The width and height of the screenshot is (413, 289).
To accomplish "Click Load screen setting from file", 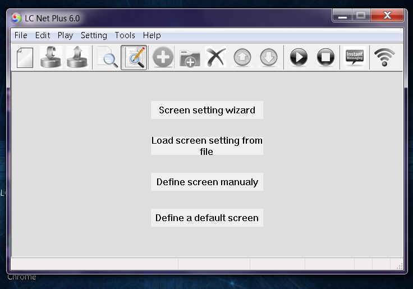I will (x=207, y=146).
